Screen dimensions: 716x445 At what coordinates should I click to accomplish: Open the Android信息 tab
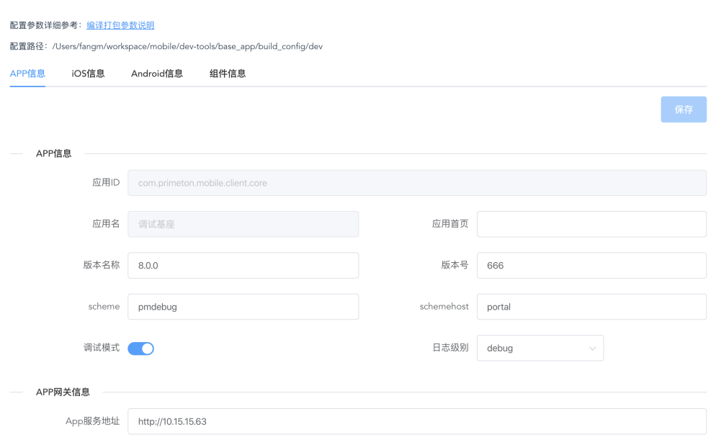[156, 73]
